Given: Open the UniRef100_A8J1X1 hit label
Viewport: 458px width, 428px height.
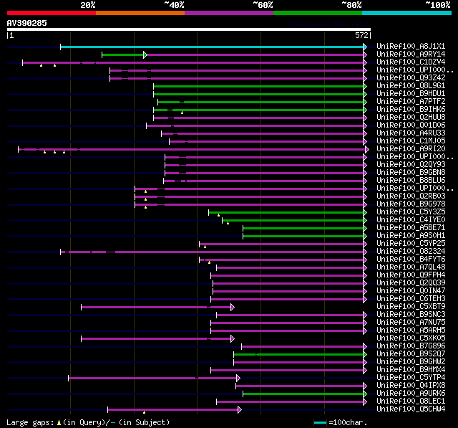Looking at the screenshot, I should tap(411, 46).
